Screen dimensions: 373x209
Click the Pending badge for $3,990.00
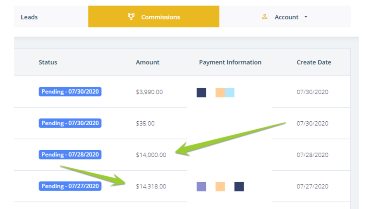tap(70, 92)
